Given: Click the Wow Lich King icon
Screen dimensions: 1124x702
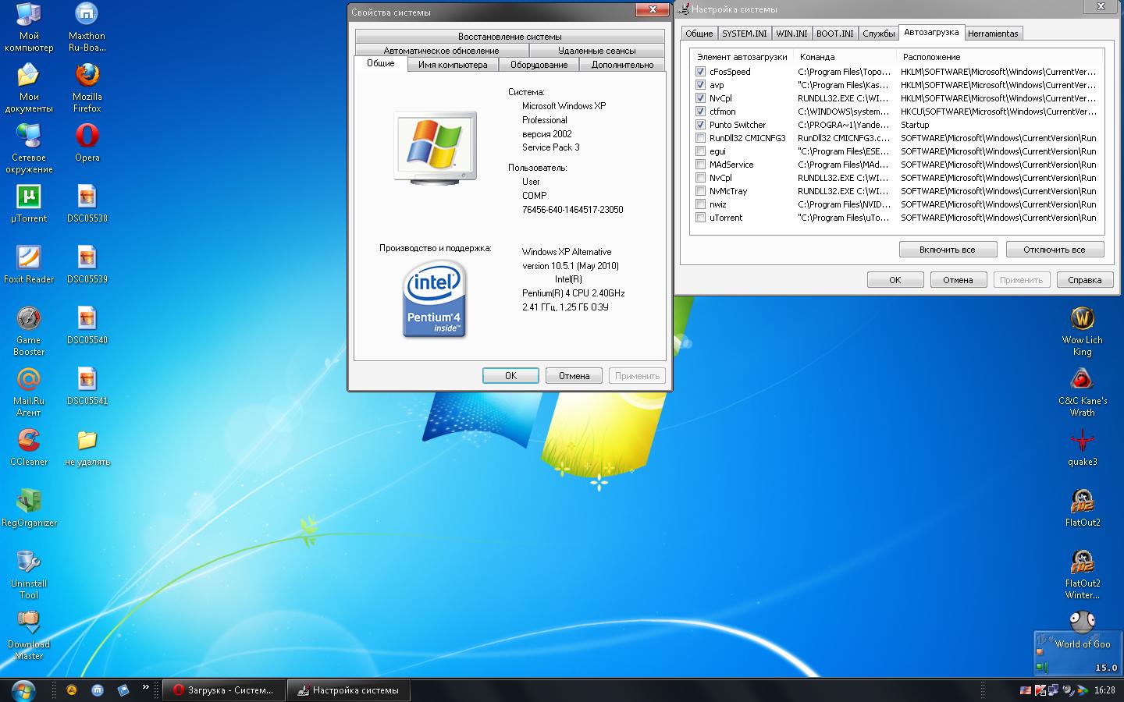Looking at the screenshot, I should coord(1082,320).
